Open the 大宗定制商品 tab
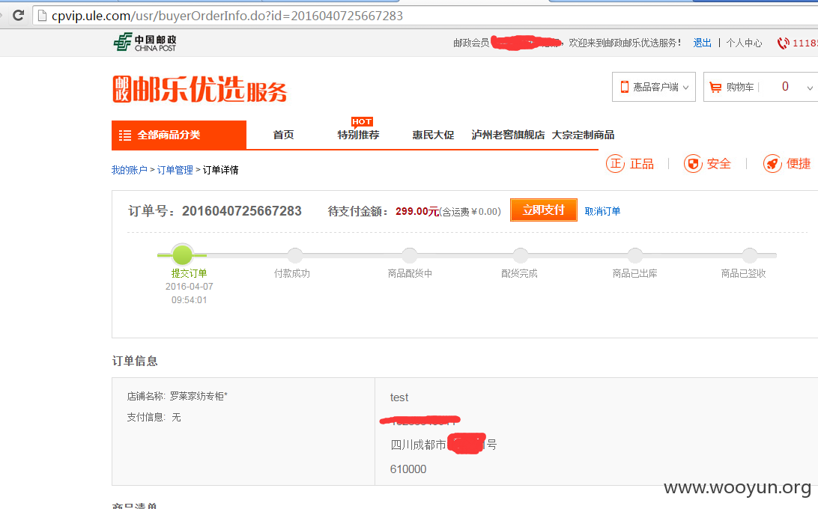The image size is (818, 509). (584, 135)
